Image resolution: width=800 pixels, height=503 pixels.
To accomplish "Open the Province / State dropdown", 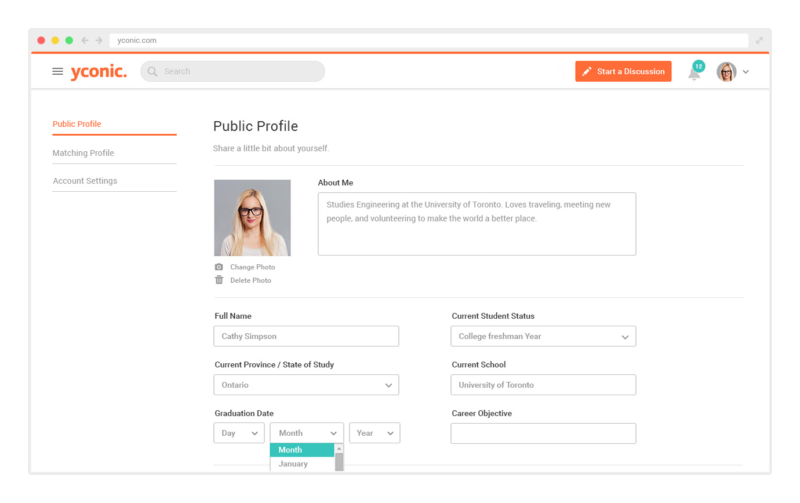I will pos(306,385).
